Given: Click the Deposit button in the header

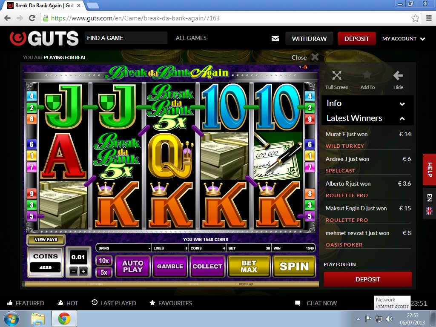Looking at the screenshot, I should (356, 39).
